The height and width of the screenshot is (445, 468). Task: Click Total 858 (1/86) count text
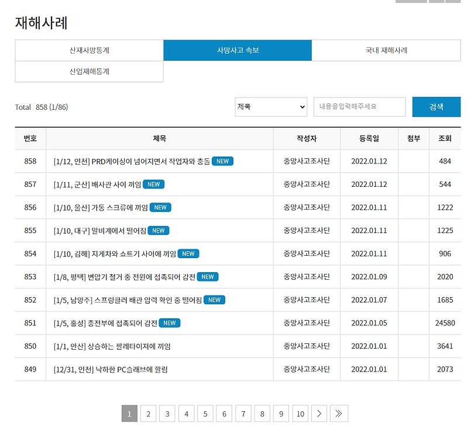pos(42,107)
